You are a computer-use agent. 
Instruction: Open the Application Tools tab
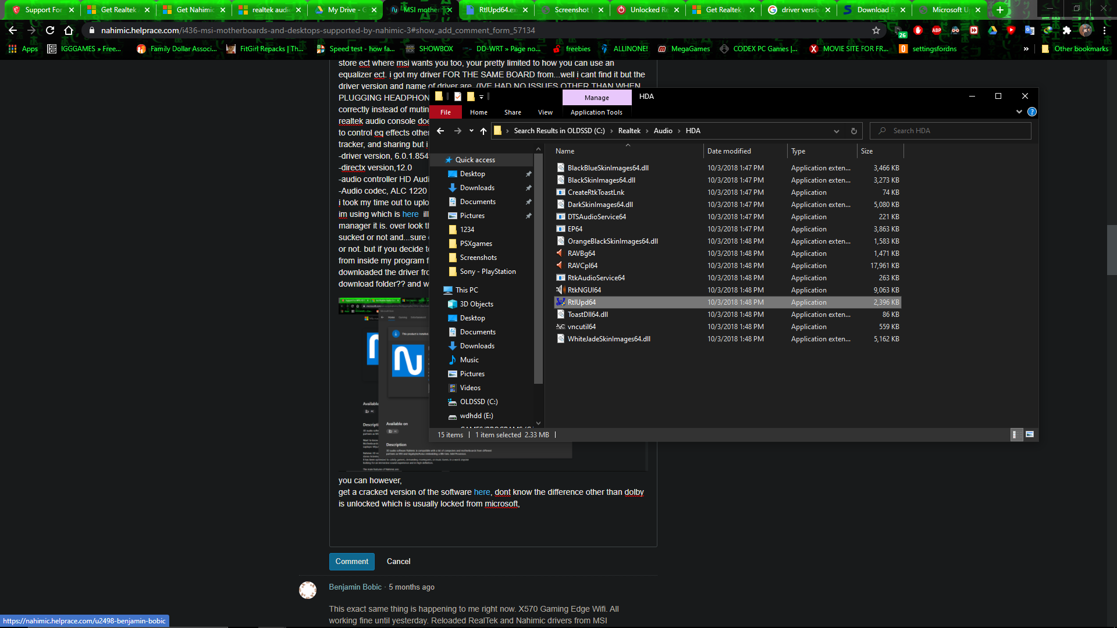pos(596,112)
